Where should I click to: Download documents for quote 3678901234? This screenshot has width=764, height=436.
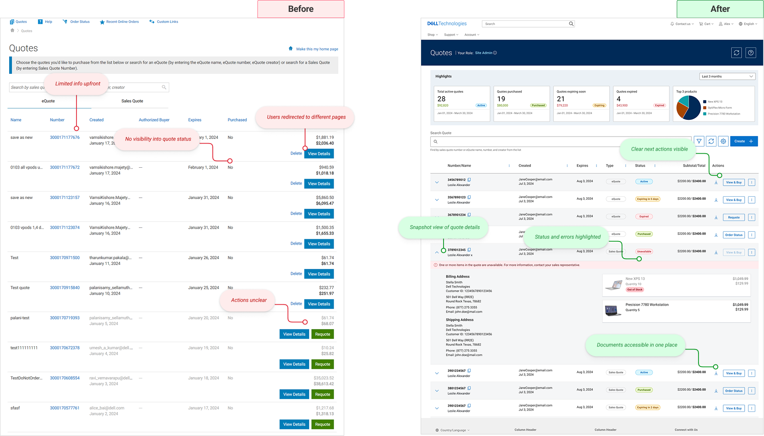click(x=716, y=217)
